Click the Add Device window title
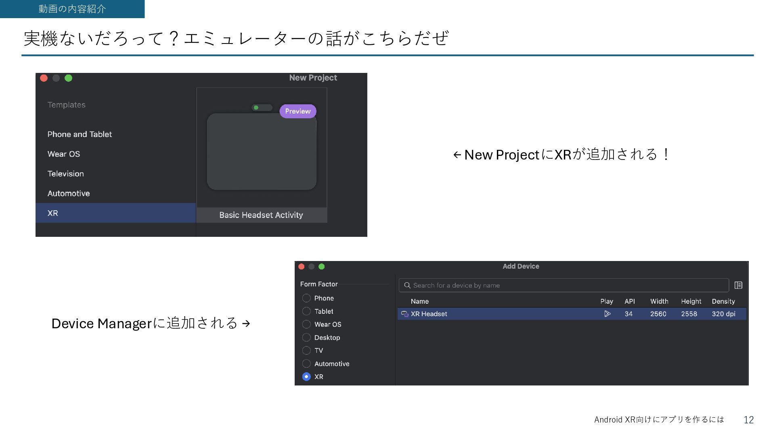Screen dimensions: 775x435 point(521,266)
